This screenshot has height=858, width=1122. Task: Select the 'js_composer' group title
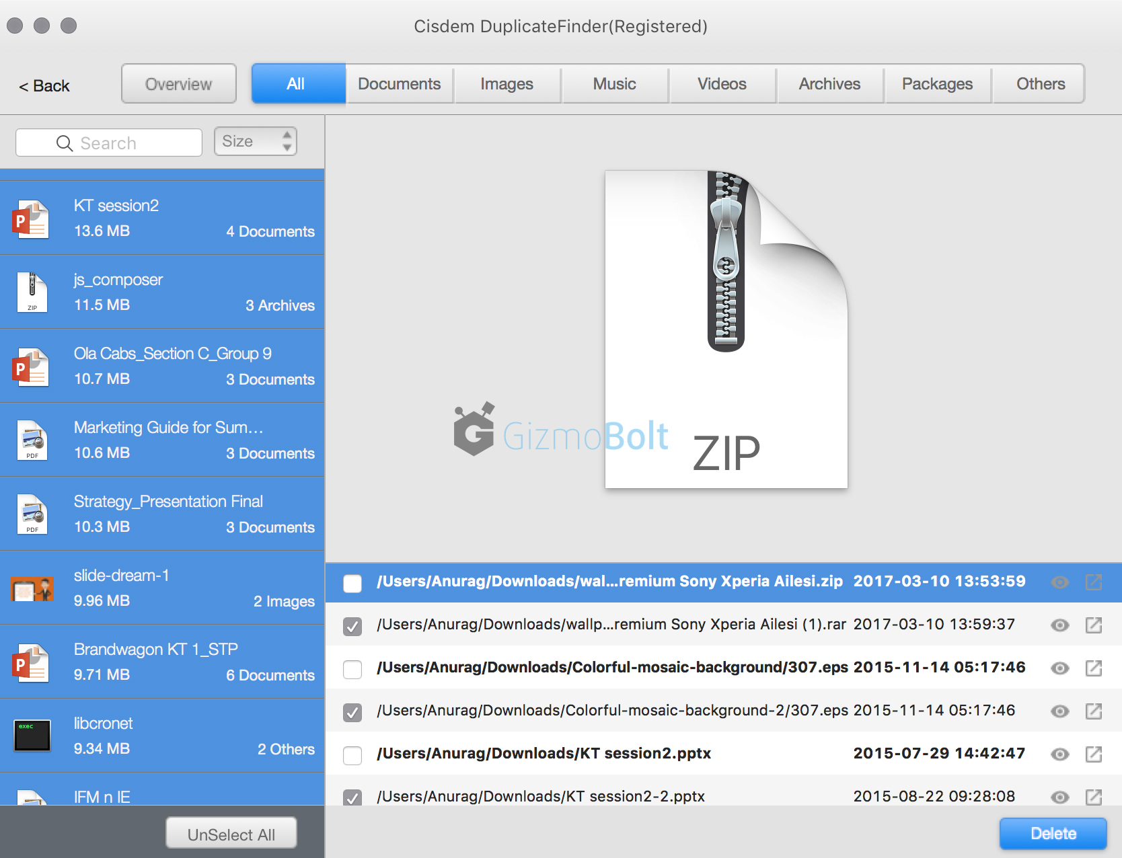point(118,280)
